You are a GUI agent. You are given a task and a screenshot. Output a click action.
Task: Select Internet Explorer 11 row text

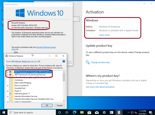[x=22, y=94]
